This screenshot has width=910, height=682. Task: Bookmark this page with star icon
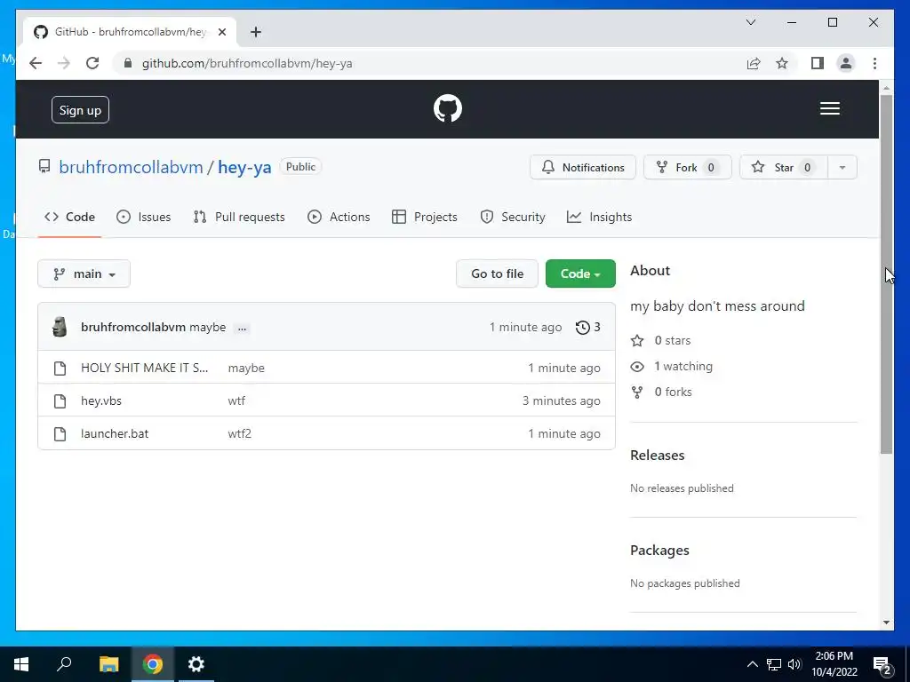782,63
